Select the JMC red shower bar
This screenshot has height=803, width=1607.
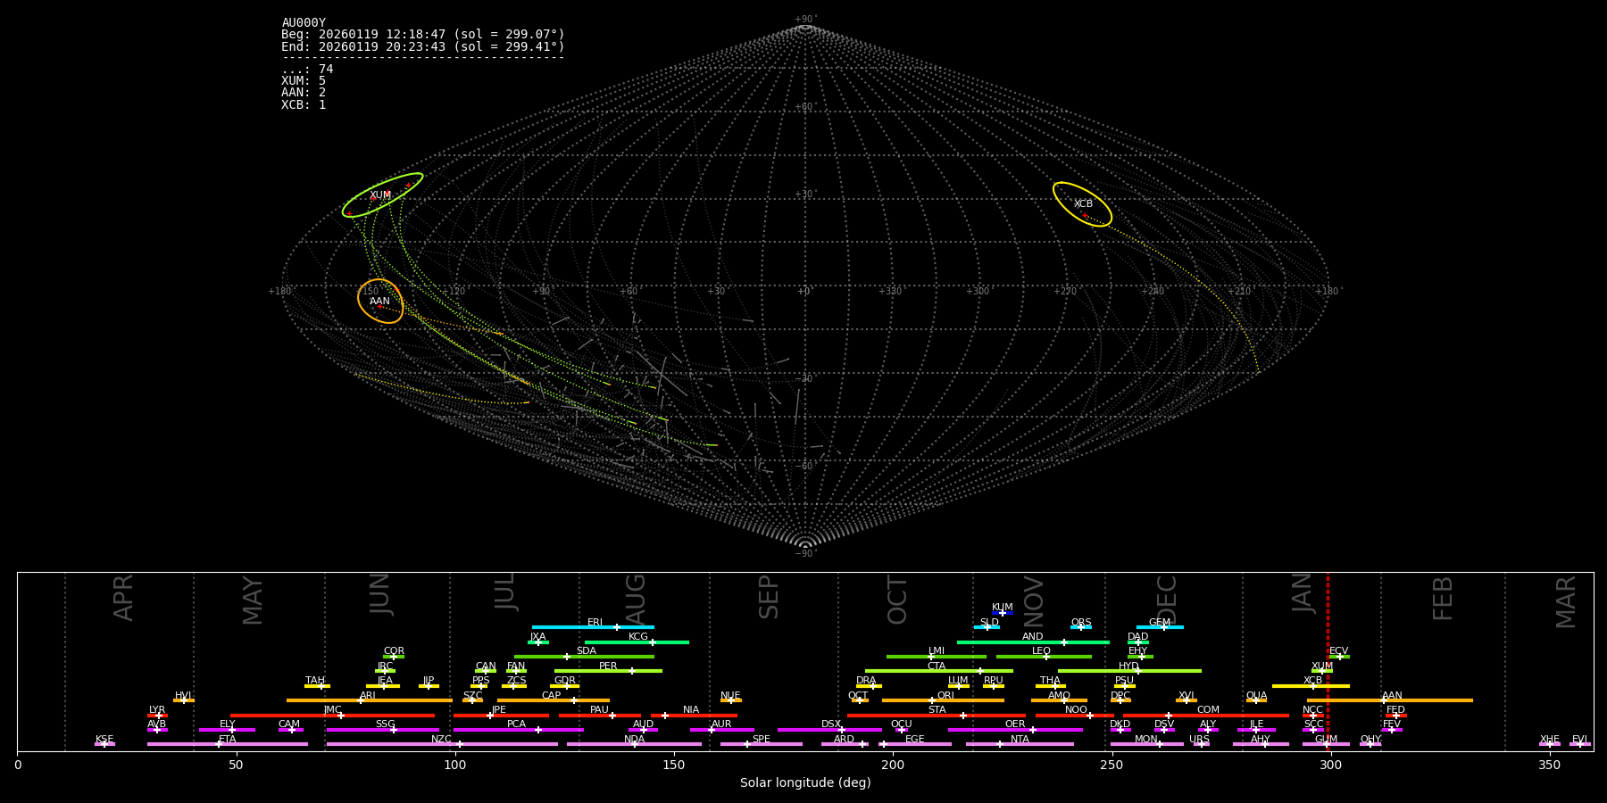click(x=333, y=716)
